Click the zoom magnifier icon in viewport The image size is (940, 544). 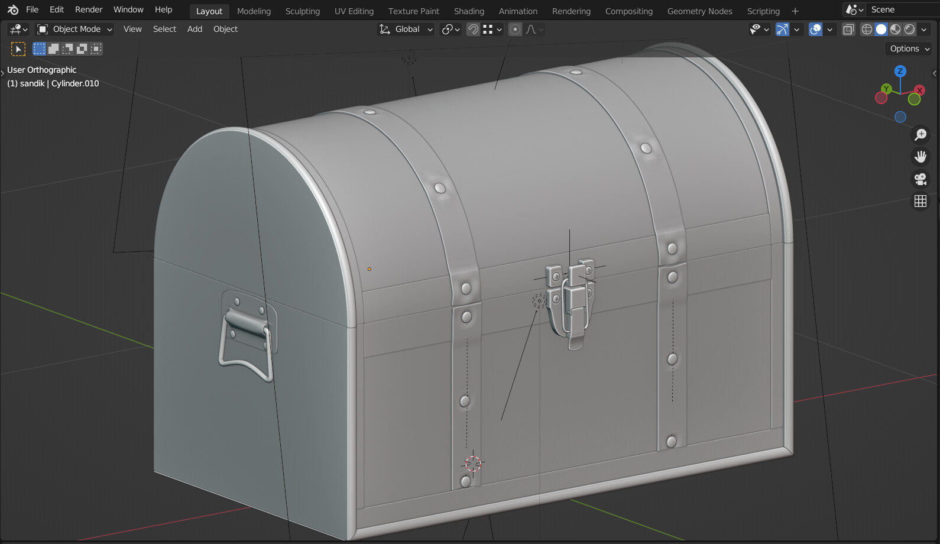tap(920, 135)
